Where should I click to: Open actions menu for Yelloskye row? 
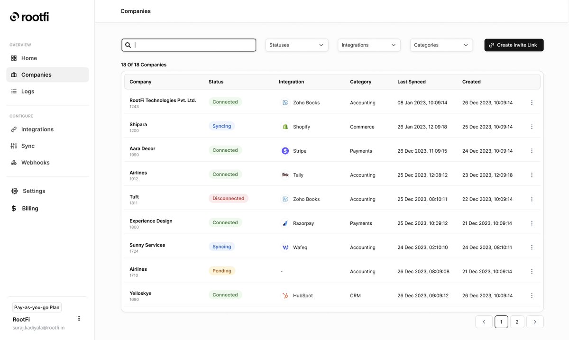[532, 295]
